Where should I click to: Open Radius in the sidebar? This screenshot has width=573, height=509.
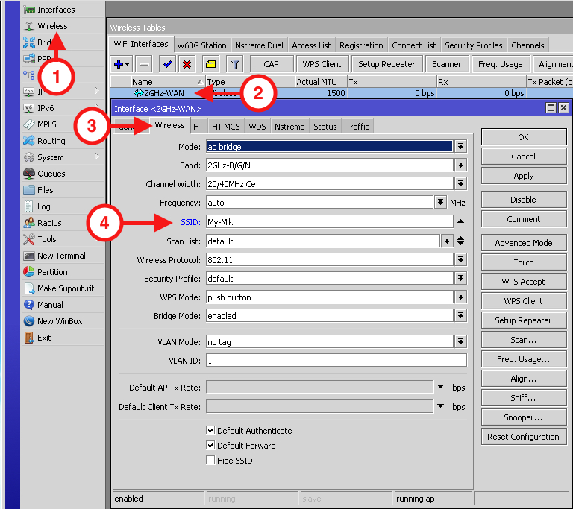coord(63,223)
